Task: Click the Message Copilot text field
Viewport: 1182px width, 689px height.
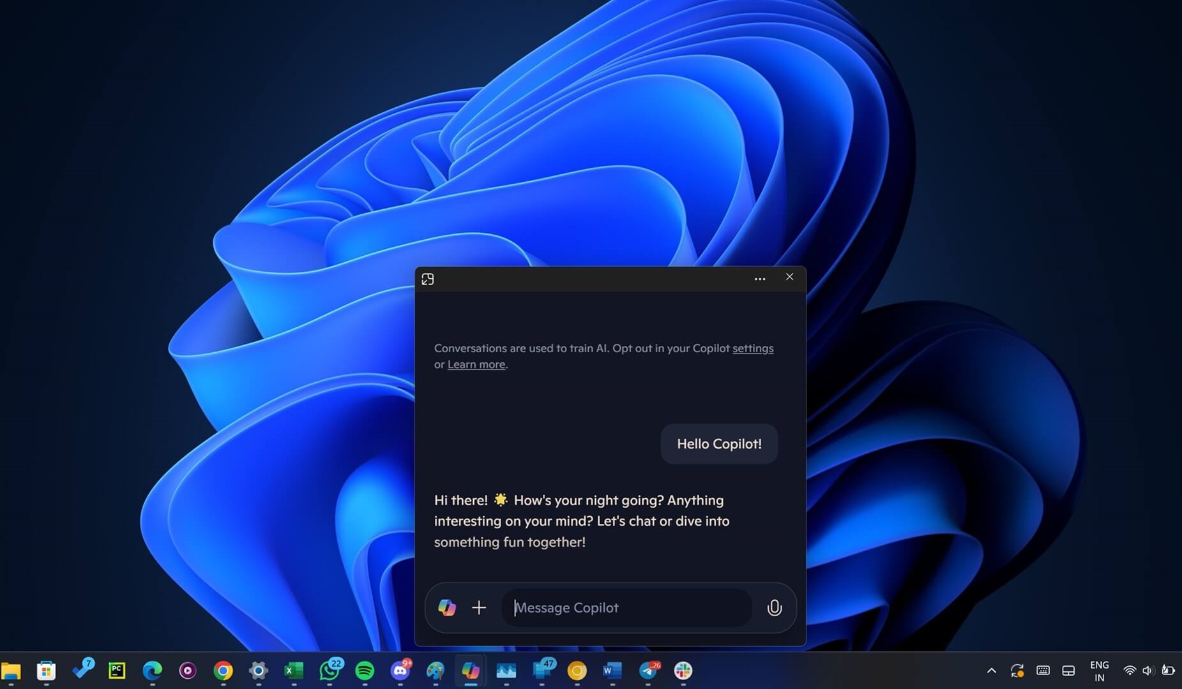Action: (626, 607)
